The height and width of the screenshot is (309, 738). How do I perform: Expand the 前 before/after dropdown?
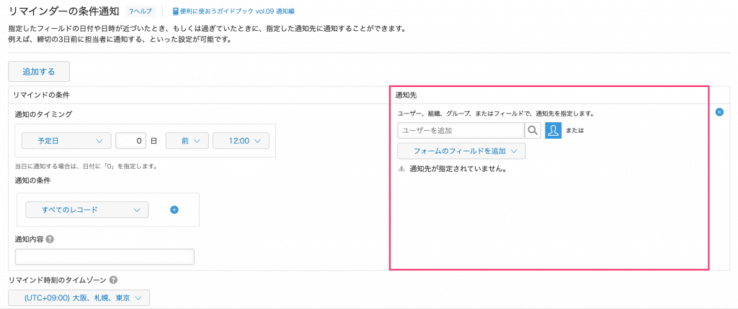(x=187, y=141)
